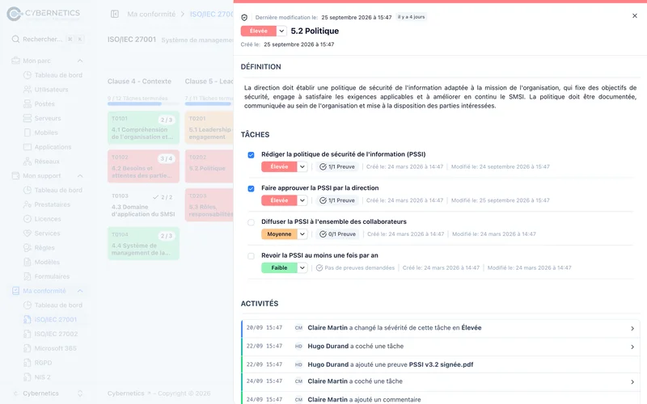Viewport: 647px width, 404px height.
Task: Click the CM avatar on the severity change activity
Action: [x=298, y=328]
